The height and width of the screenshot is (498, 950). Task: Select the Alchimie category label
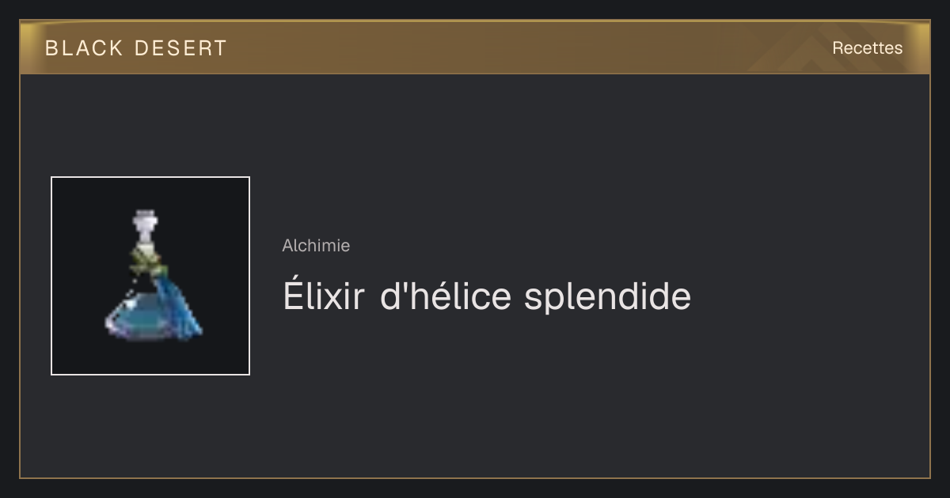point(316,246)
